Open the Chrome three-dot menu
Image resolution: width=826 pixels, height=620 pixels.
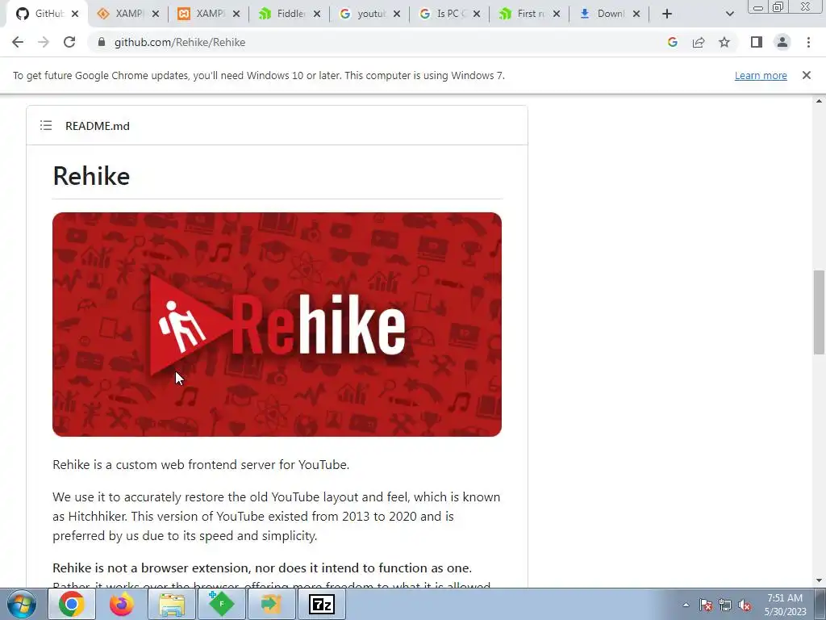(x=808, y=42)
